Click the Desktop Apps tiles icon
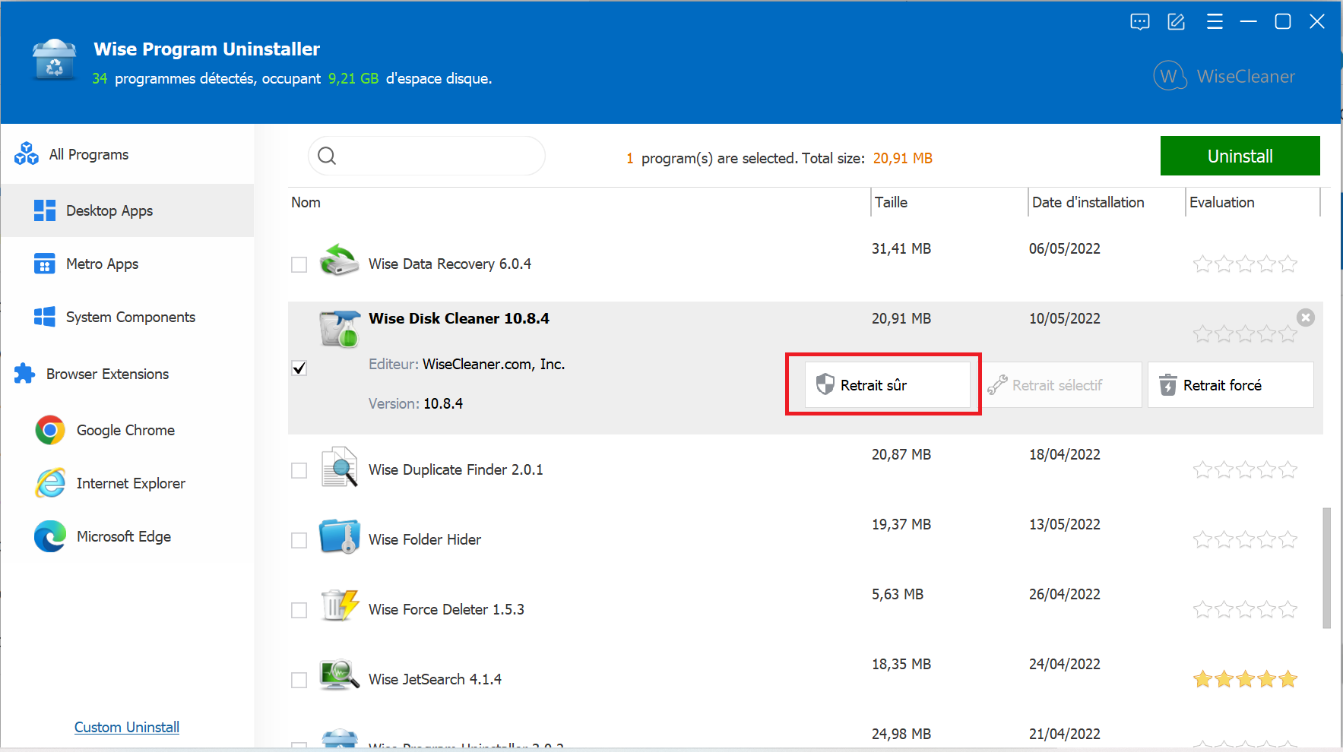This screenshot has width=1343, height=752. [45, 210]
